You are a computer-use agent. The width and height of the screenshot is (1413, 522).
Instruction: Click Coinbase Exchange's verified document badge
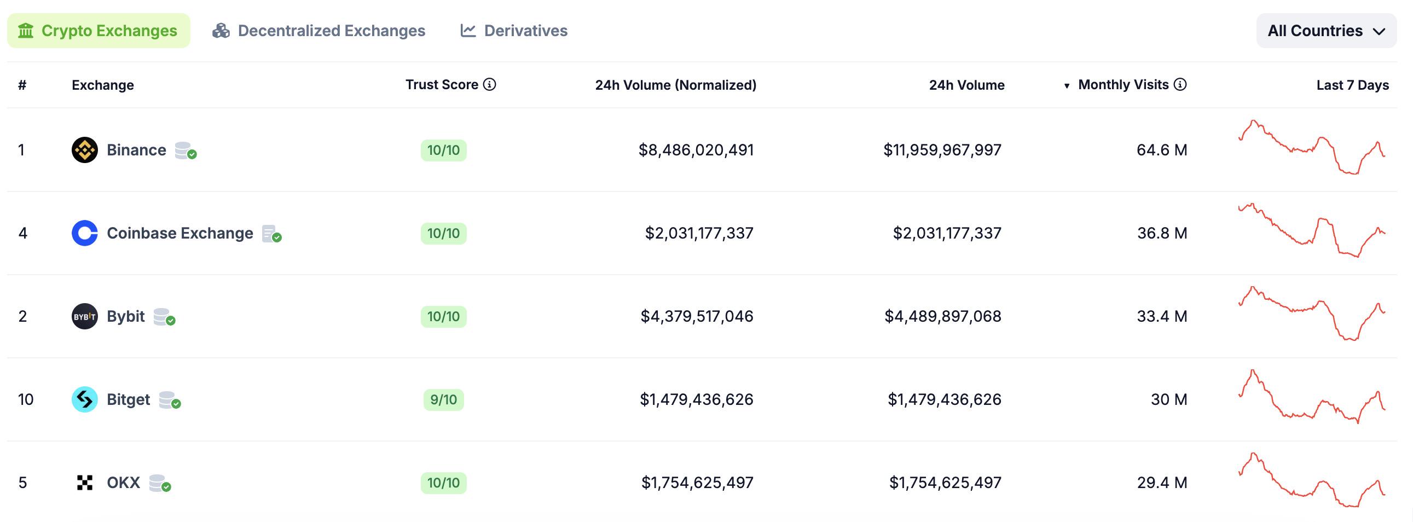pyautogui.click(x=271, y=234)
